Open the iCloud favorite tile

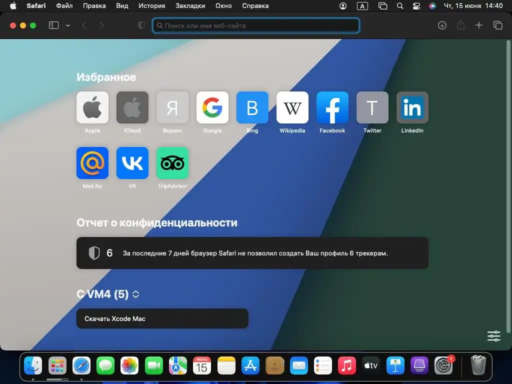[132, 107]
